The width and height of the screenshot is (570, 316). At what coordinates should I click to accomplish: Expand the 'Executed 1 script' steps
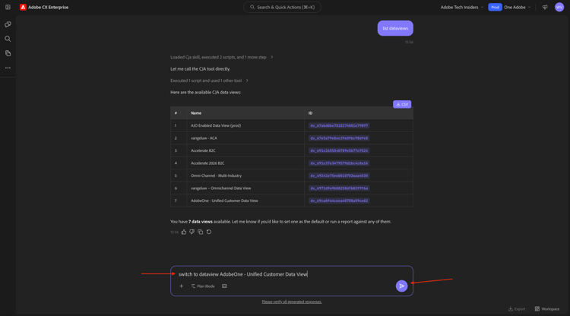point(210,81)
